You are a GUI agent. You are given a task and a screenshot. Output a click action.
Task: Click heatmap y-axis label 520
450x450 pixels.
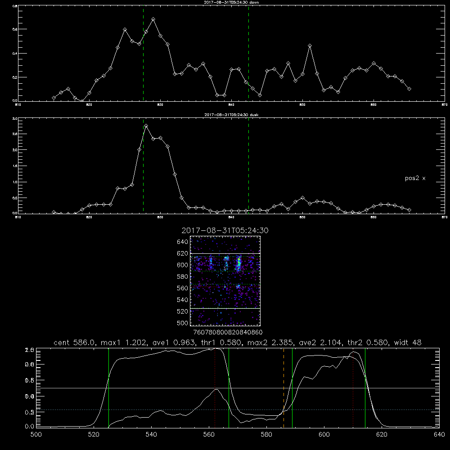pyautogui.click(x=183, y=311)
